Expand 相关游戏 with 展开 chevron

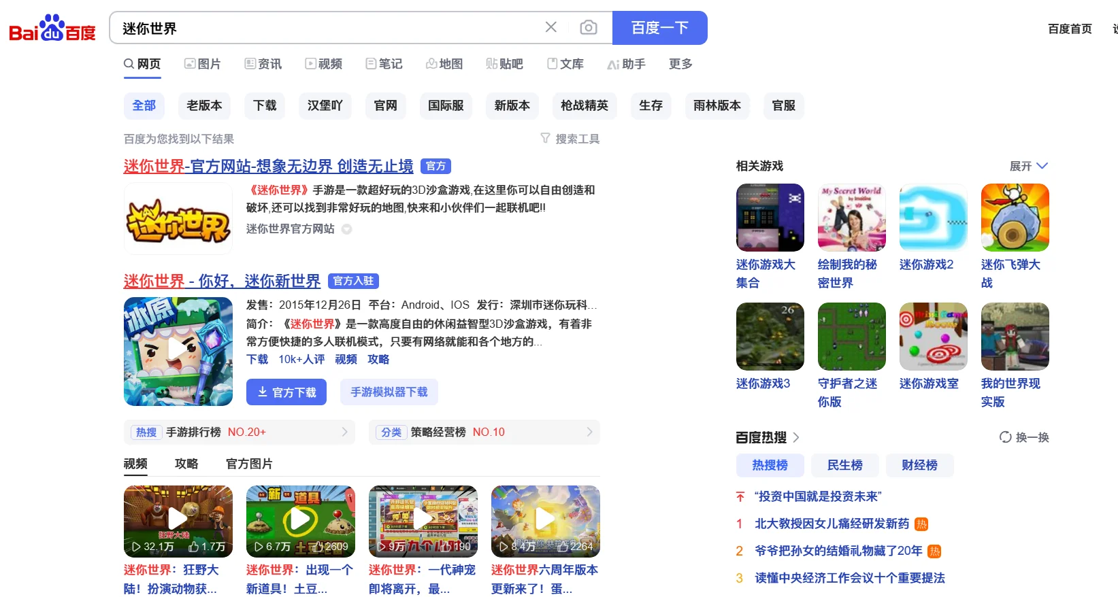coord(1028,166)
